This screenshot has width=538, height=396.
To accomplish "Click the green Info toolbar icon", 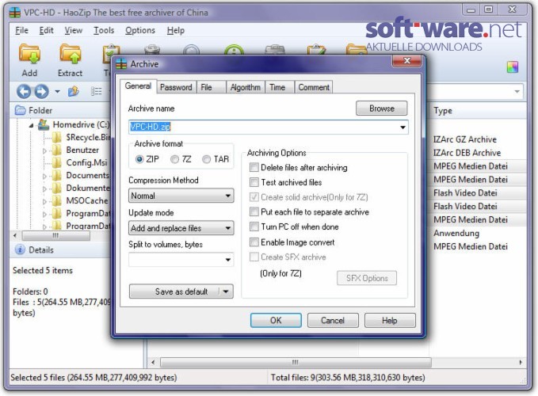I will 234,50.
